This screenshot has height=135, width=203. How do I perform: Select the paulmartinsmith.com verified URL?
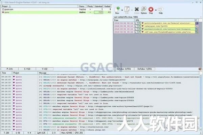[169, 29]
